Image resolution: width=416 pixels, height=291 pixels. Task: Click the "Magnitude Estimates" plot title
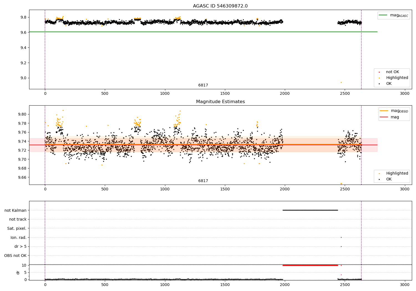220,102
